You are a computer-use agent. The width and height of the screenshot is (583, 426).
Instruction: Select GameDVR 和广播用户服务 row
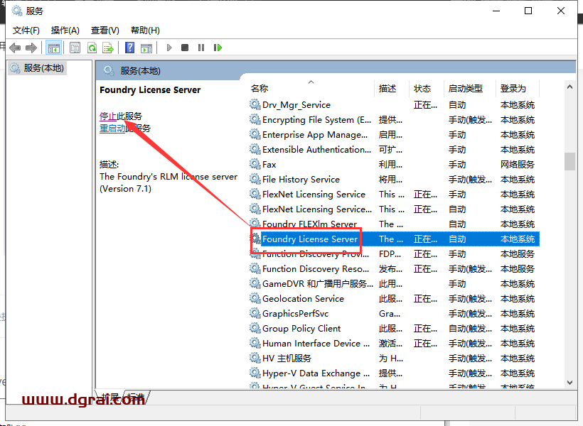[x=394, y=283]
